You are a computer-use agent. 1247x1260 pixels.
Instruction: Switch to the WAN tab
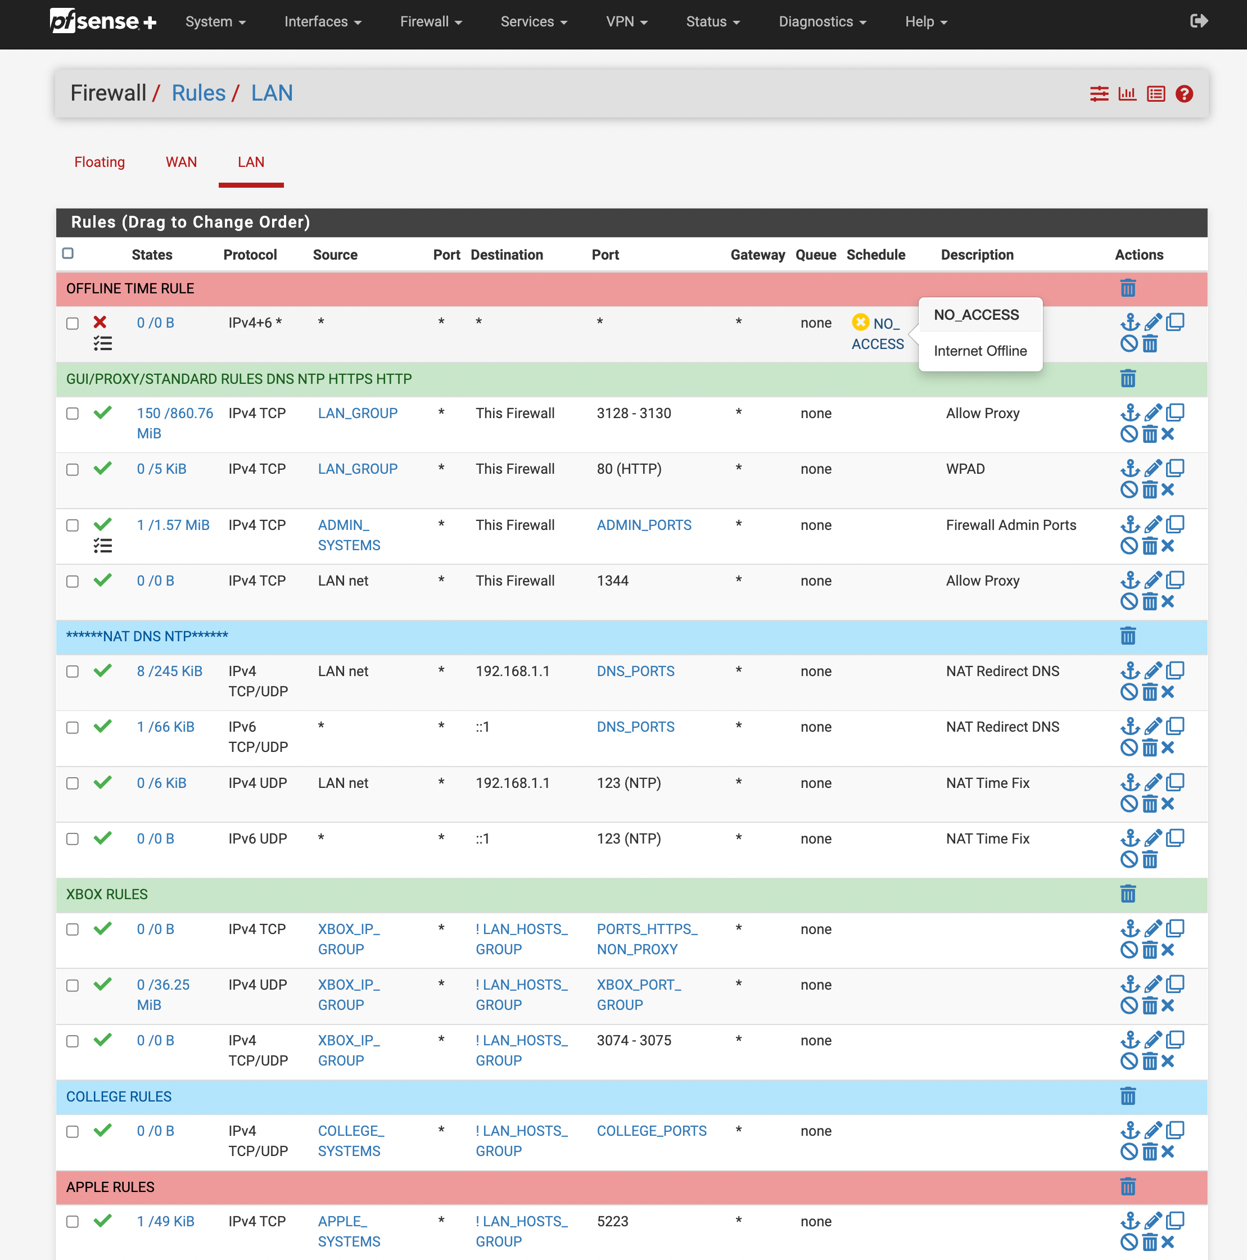180,162
